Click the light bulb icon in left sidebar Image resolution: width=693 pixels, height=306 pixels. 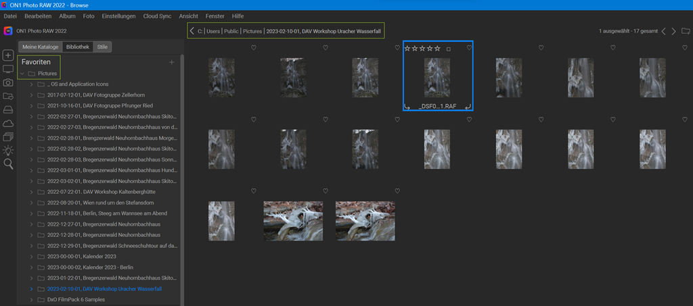coord(8,150)
